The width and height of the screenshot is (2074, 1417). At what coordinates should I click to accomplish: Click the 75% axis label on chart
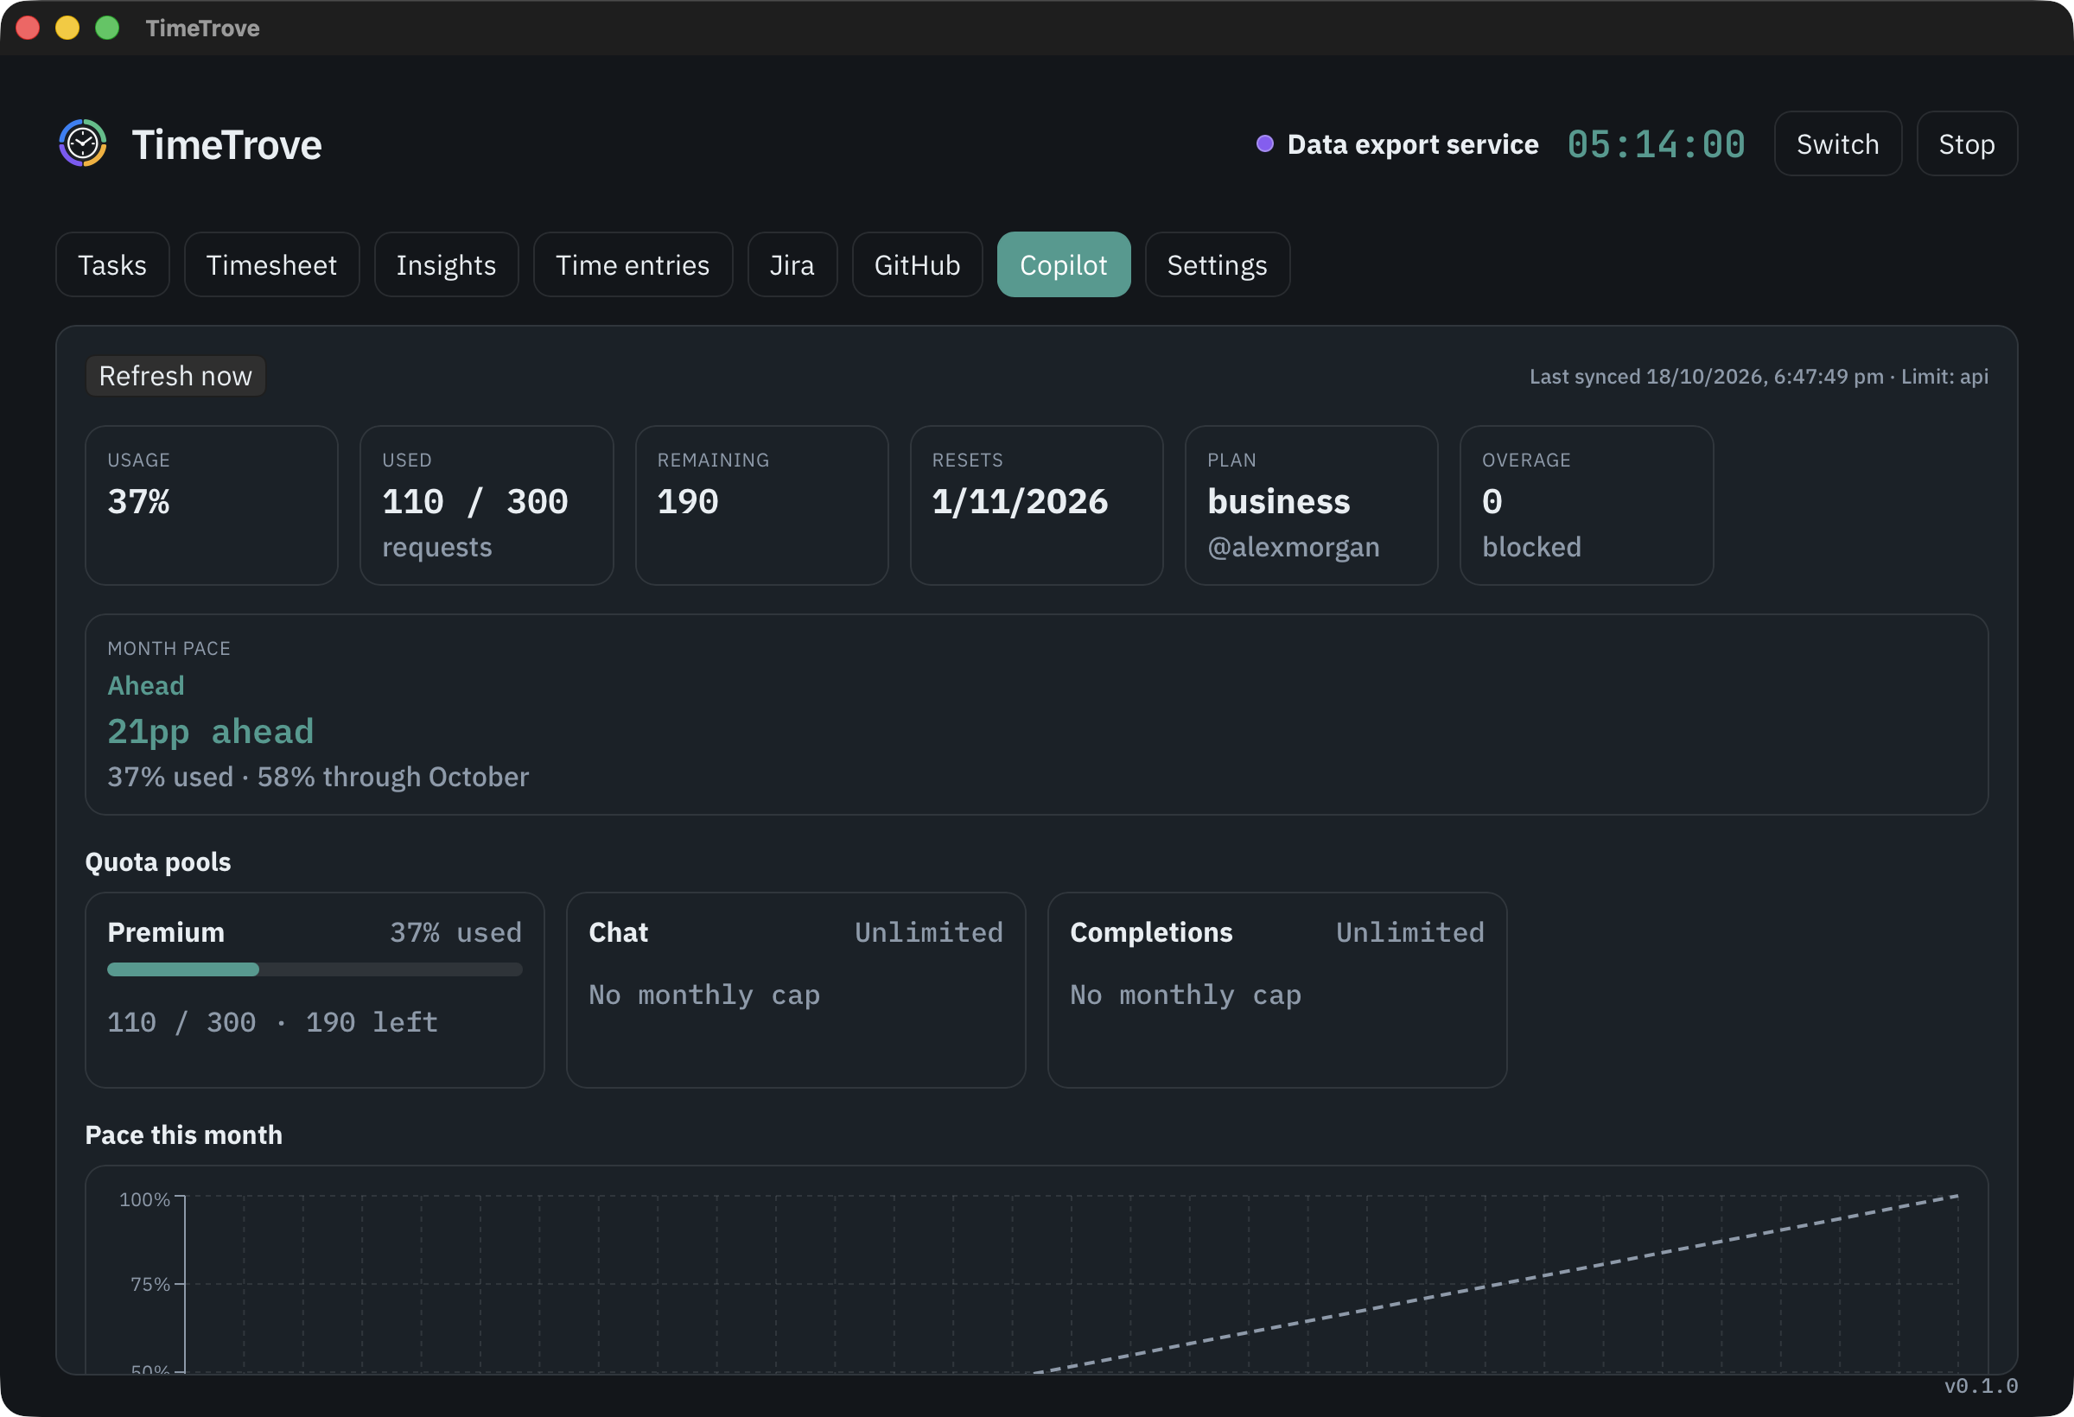coord(150,1284)
